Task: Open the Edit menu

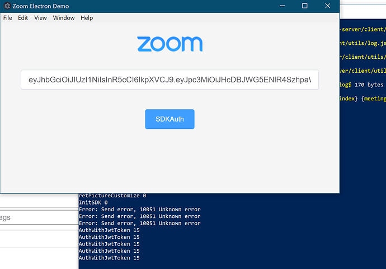Action: tap(23, 18)
